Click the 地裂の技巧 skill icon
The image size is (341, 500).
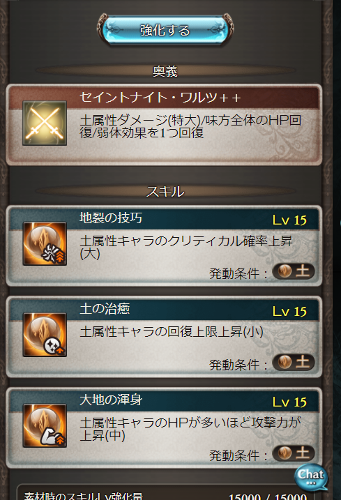click(45, 243)
